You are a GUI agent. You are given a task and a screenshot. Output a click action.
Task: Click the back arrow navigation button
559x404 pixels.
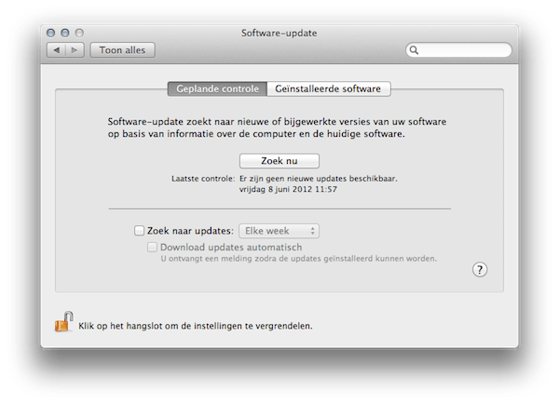click(56, 50)
